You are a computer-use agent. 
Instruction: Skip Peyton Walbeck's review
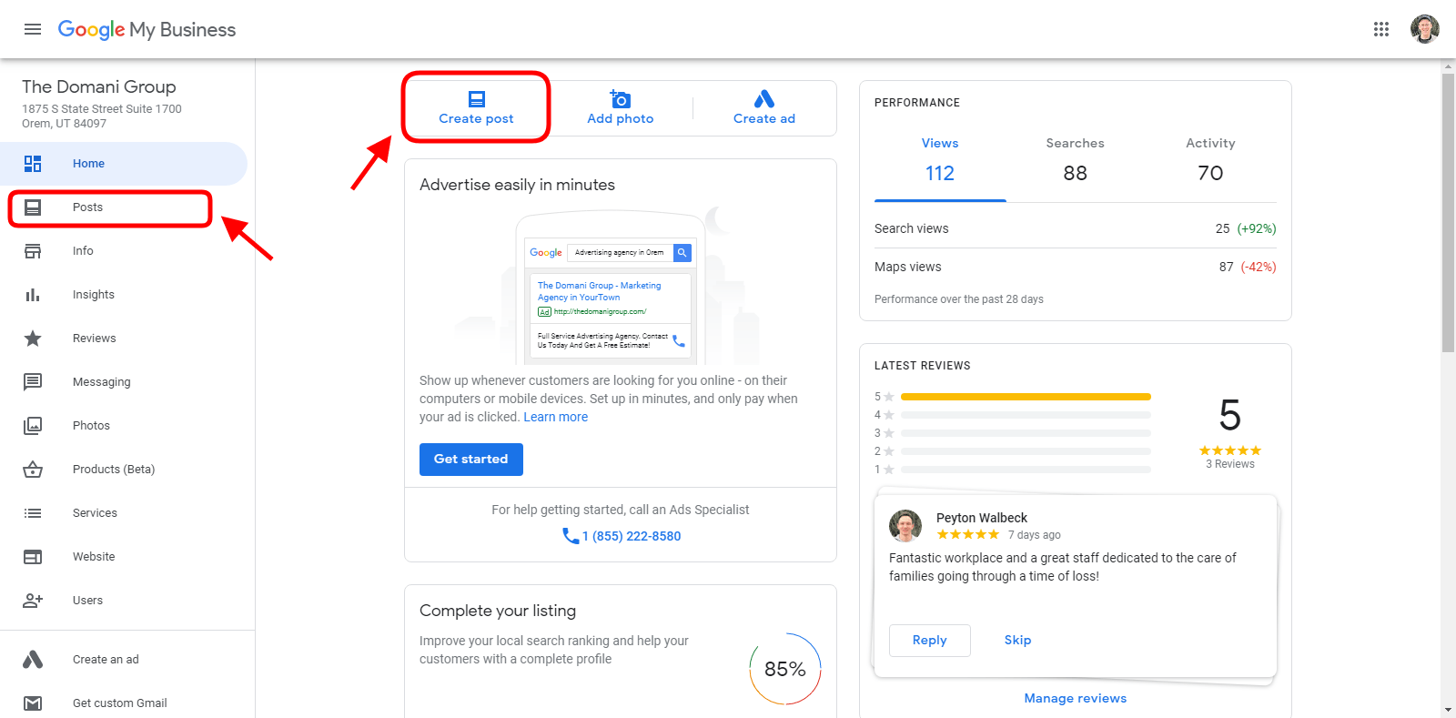[1017, 641]
